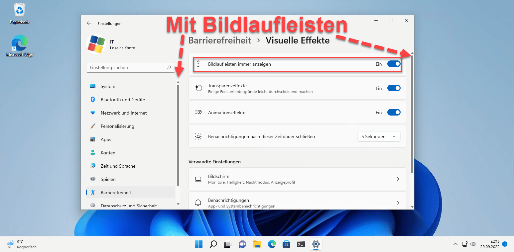Screen dimensions: 514x252
Task: Focus the Einstellung suchen search field
Action: point(130,67)
